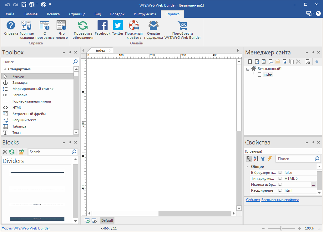323x232 pixels.
Task: Click the Blocks folder icon
Action: tap(21, 152)
